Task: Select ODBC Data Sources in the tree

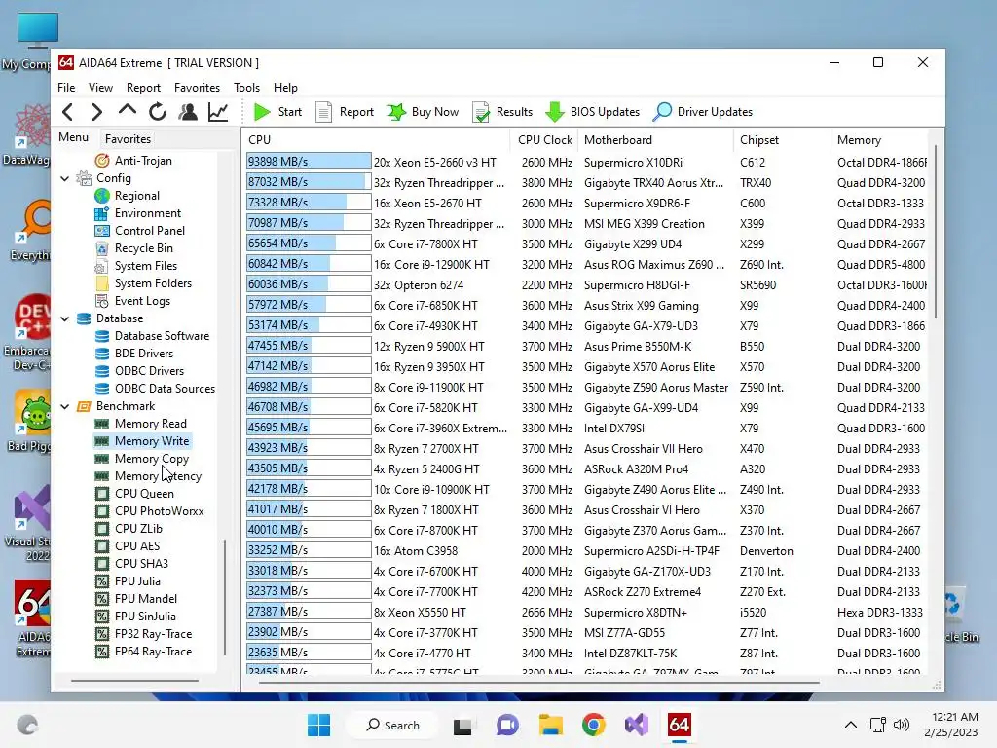Action: 155,389
